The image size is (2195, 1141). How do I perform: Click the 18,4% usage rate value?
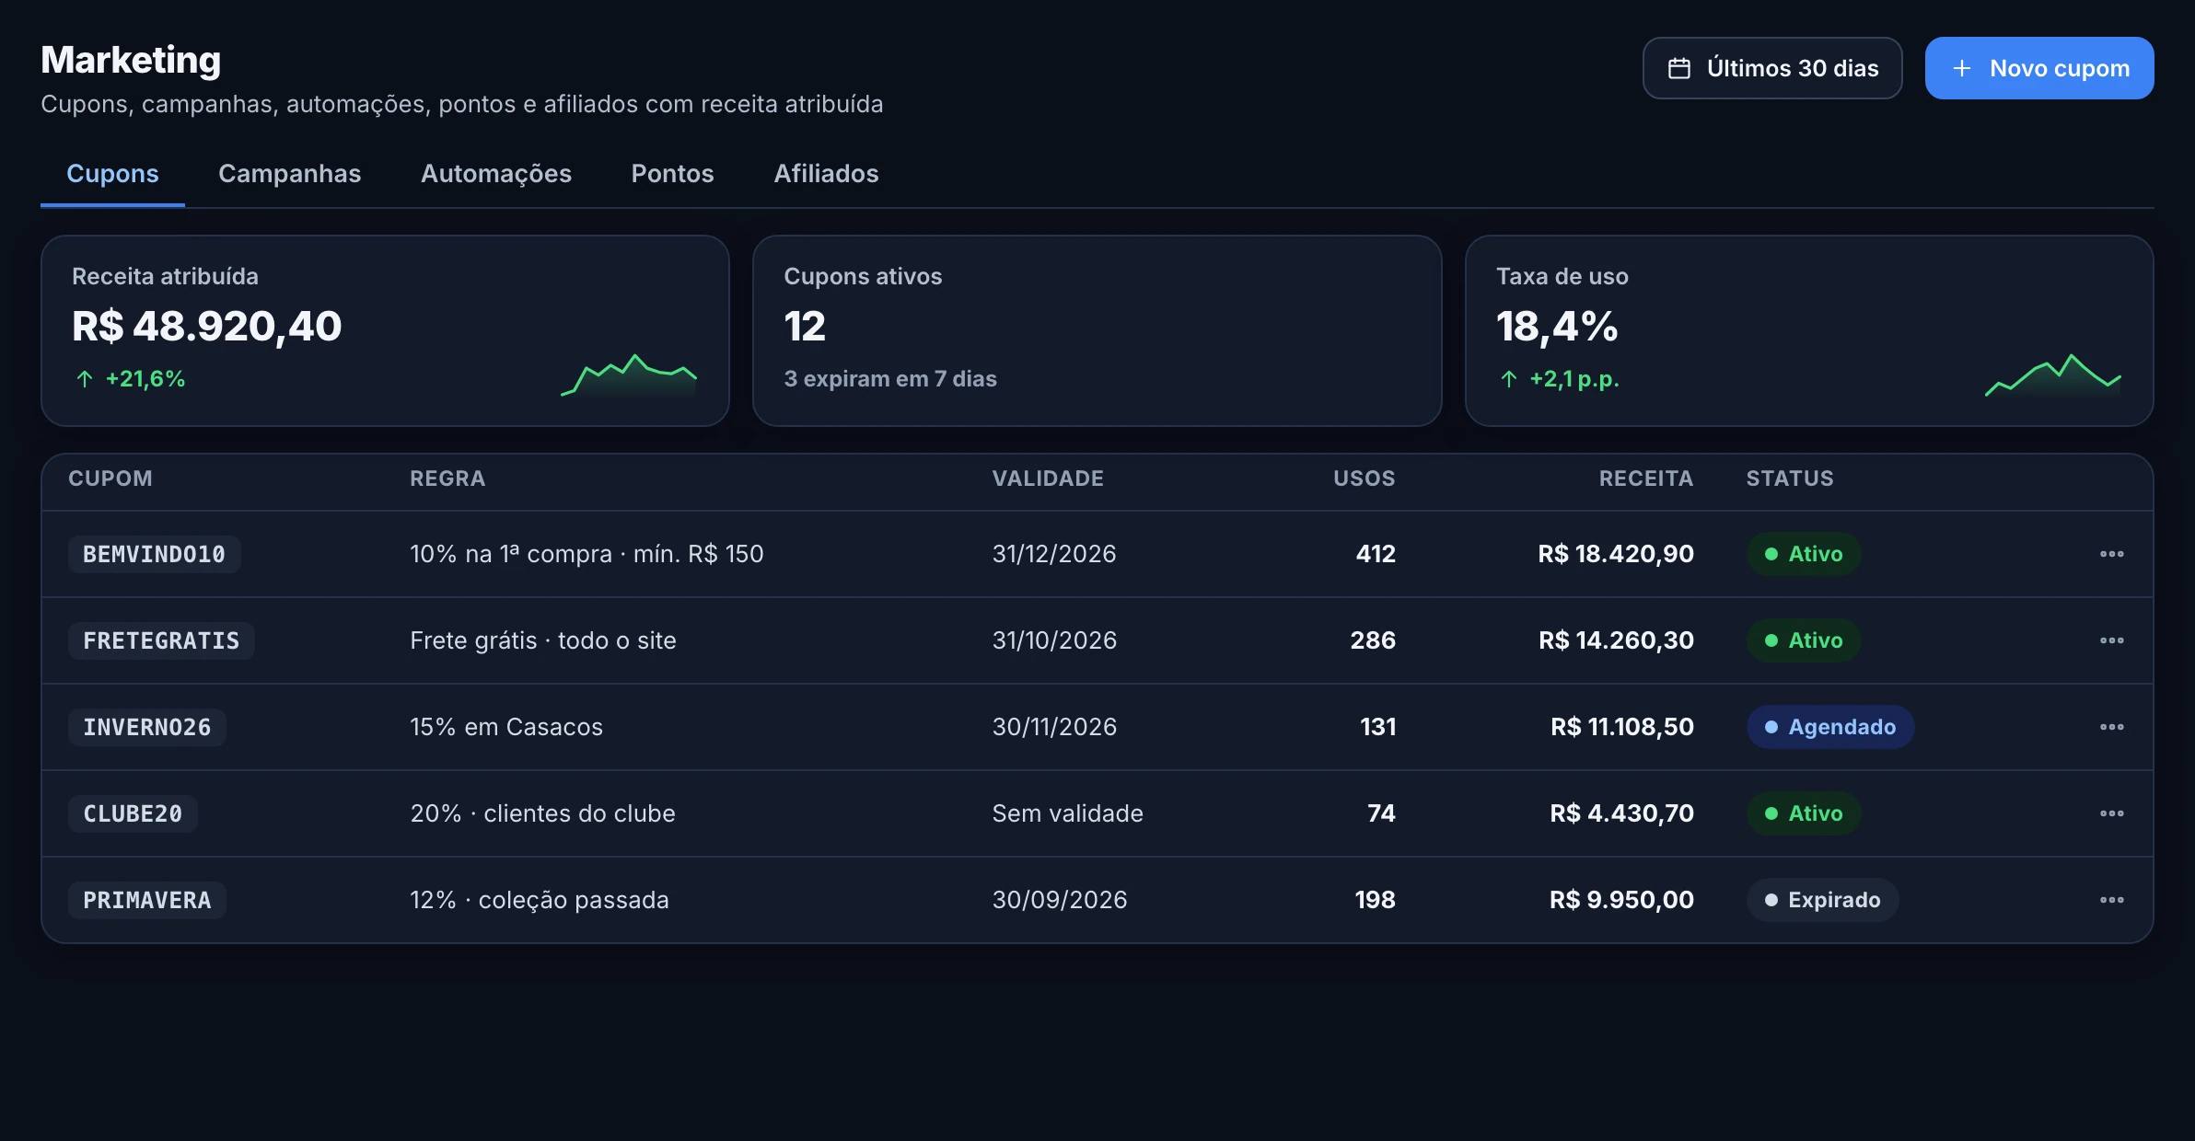point(1557,327)
